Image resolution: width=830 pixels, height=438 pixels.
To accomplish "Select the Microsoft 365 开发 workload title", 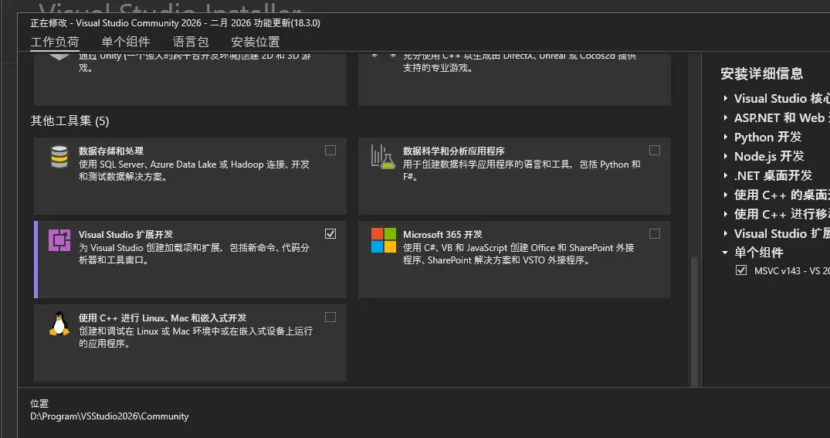I will [x=442, y=234].
